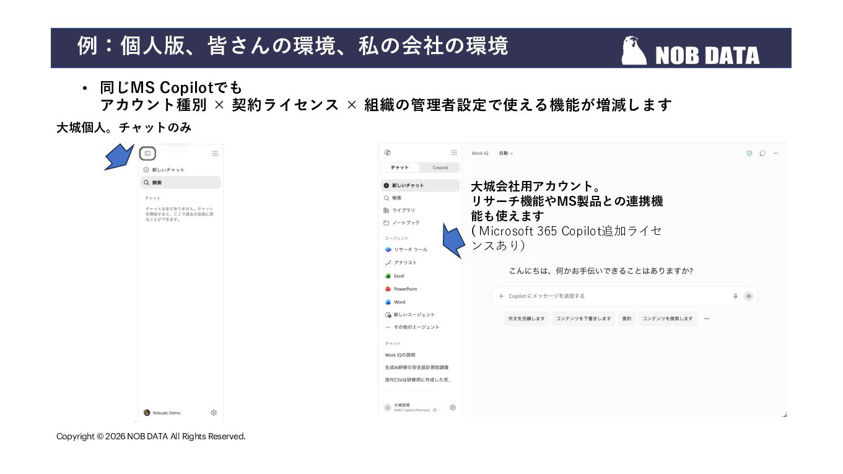Open settings gear beside Nobuaki Oshiro
This screenshot has width=843, height=474.
point(214,413)
